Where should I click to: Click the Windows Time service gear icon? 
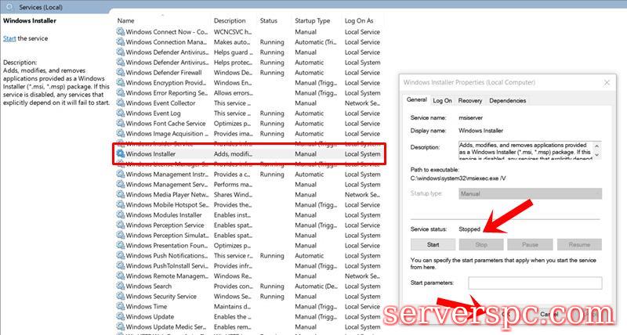(121, 307)
